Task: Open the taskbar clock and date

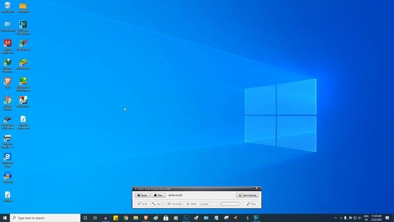Action: coord(376,218)
